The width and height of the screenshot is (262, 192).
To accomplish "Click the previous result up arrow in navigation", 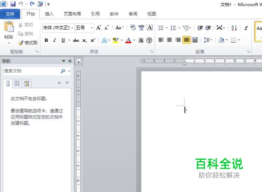I will tap(59, 83).
